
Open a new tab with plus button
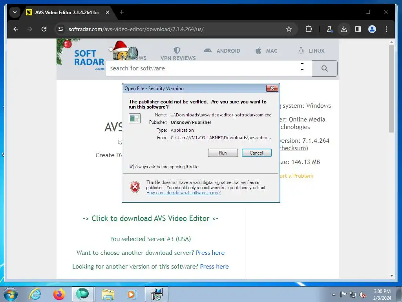tap(122, 12)
